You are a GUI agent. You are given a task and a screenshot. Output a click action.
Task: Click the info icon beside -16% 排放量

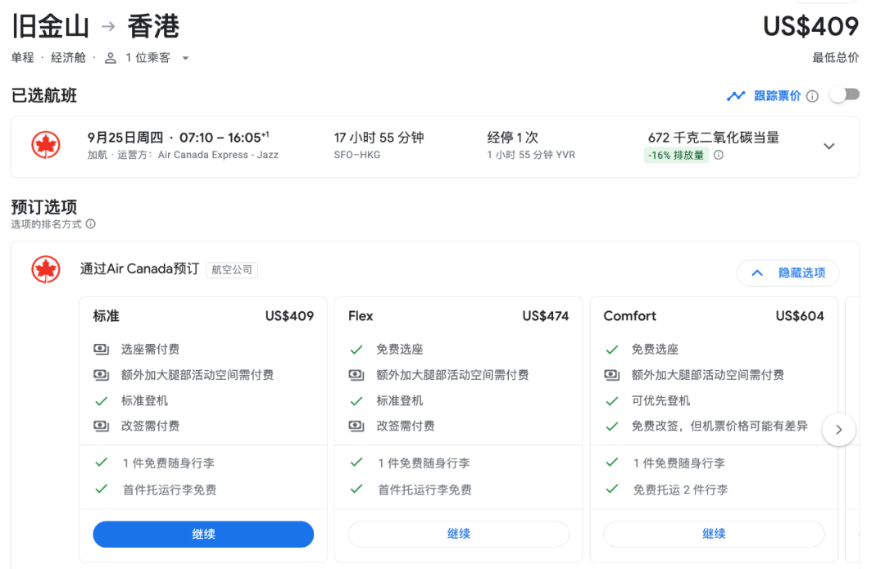pos(719,155)
